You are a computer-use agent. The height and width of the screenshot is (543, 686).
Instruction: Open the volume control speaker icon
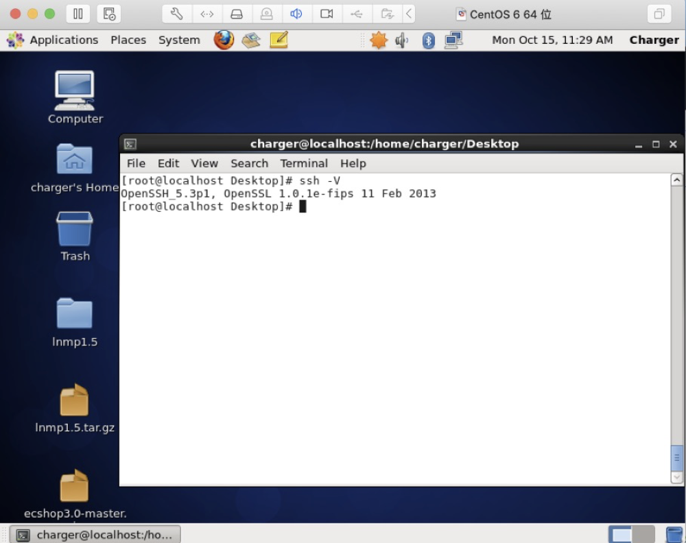click(402, 40)
